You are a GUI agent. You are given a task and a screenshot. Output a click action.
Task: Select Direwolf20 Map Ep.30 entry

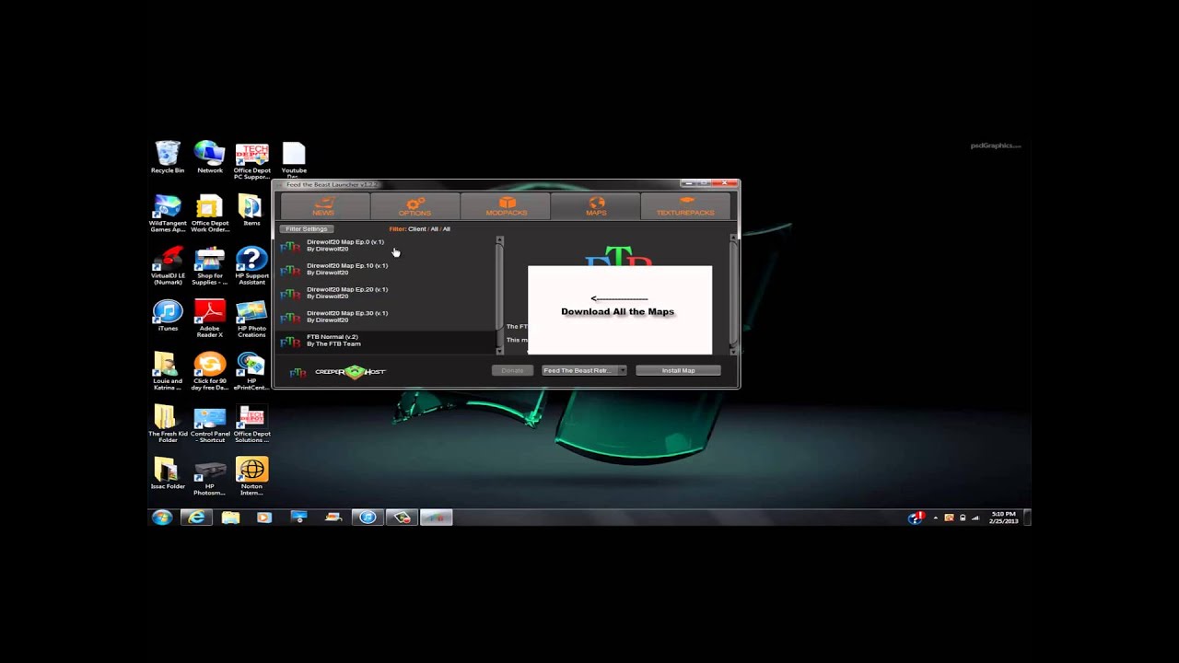point(387,317)
